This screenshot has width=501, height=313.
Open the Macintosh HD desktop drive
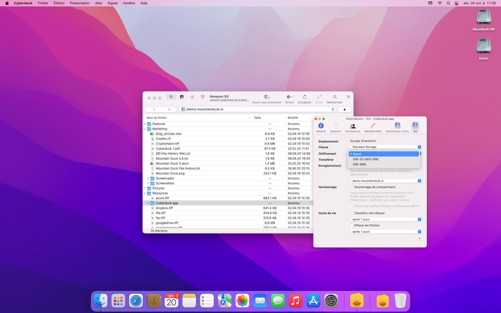click(x=483, y=20)
